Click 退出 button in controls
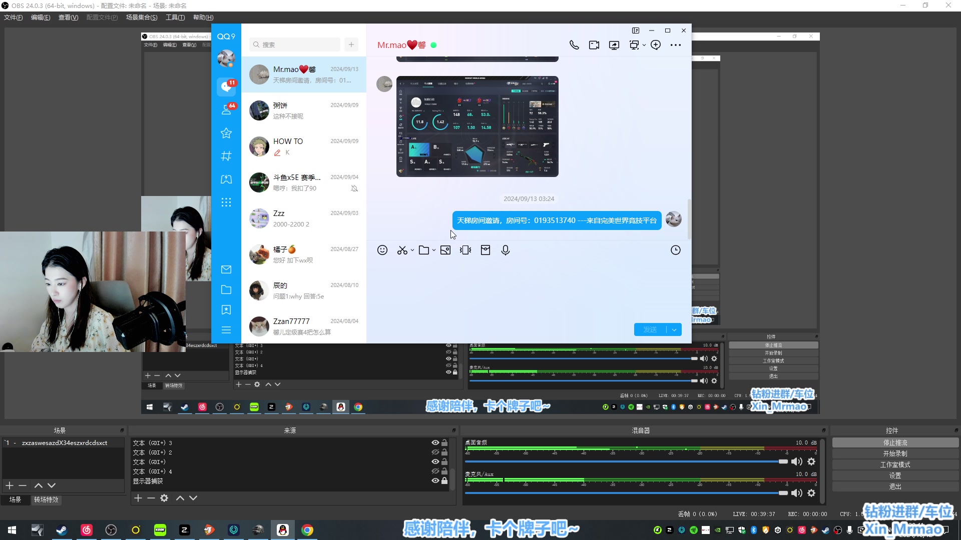Viewport: 961px width, 540px height. coord(895,486)
